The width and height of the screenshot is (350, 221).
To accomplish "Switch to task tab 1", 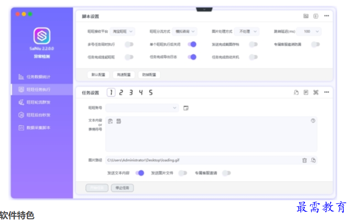I will [111, 92].
